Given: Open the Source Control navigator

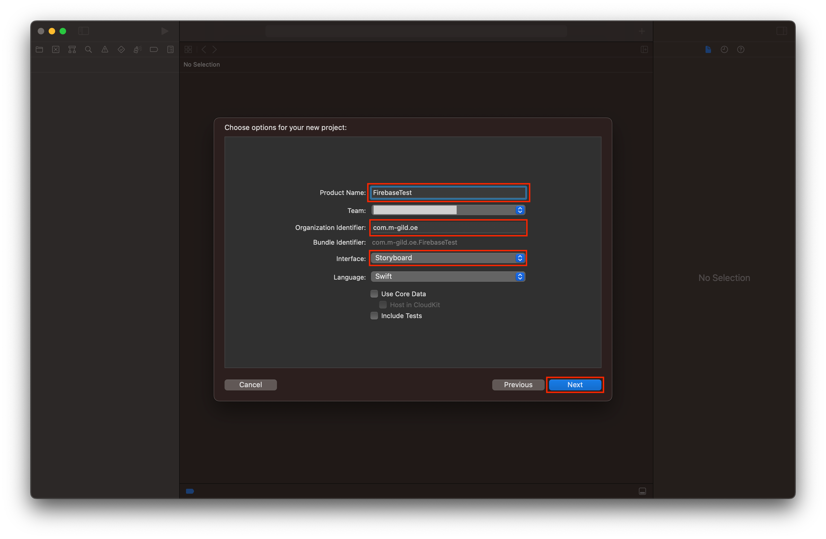Looking at the screenshot, I should click(x=55, y=50).
